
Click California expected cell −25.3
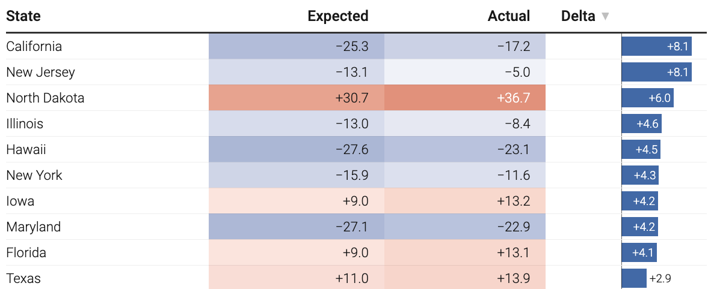pyautogui.click(x=297, y=46)
